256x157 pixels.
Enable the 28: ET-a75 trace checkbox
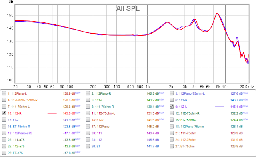click(4, 153)
